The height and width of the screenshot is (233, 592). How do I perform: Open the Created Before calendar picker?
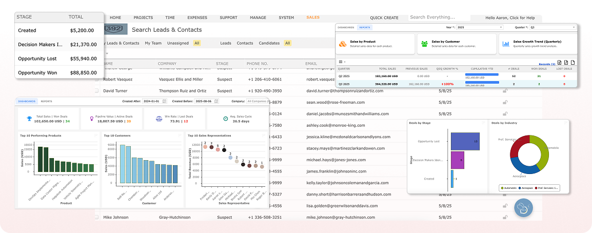[x=217, y=101]
